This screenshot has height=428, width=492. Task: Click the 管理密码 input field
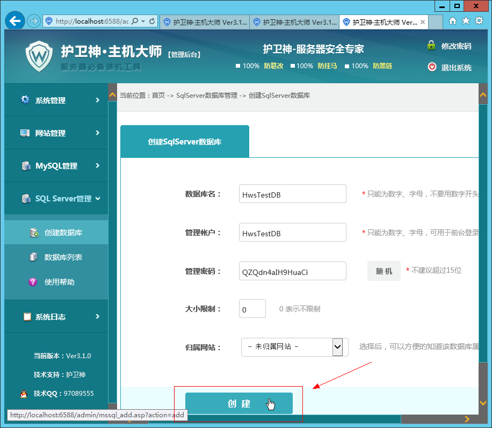pos(292,271)
